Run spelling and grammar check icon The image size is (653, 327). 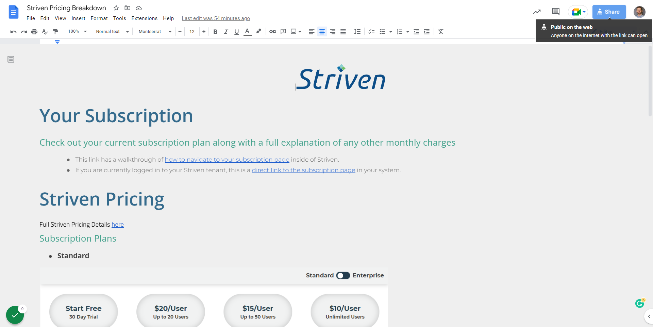pos(45,32)
